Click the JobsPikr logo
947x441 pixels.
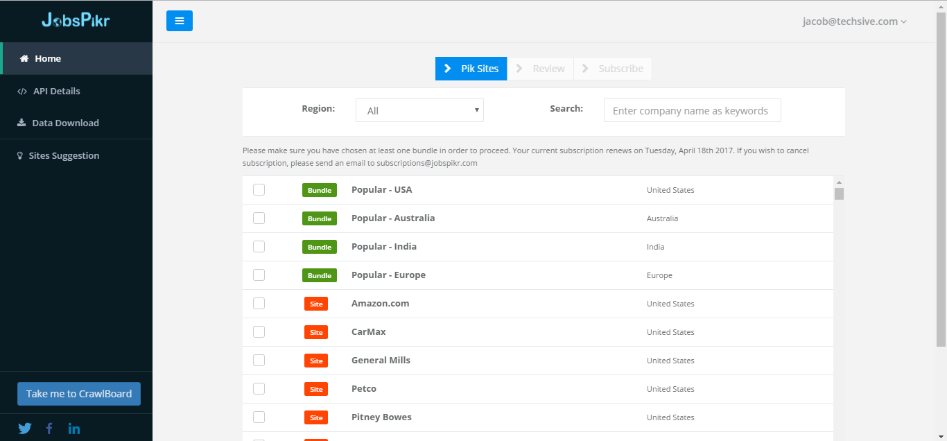[x=76, y=20]
